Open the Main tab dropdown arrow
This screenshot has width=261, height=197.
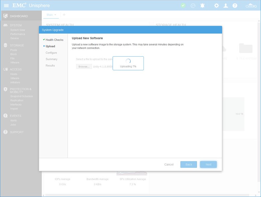[x=55, y=15]
